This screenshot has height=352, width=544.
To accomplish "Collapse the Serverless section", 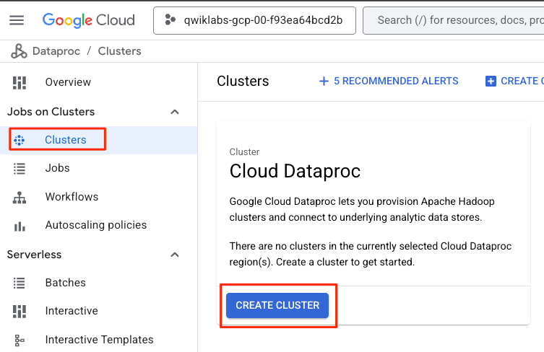I will click(x=174, y=255).
